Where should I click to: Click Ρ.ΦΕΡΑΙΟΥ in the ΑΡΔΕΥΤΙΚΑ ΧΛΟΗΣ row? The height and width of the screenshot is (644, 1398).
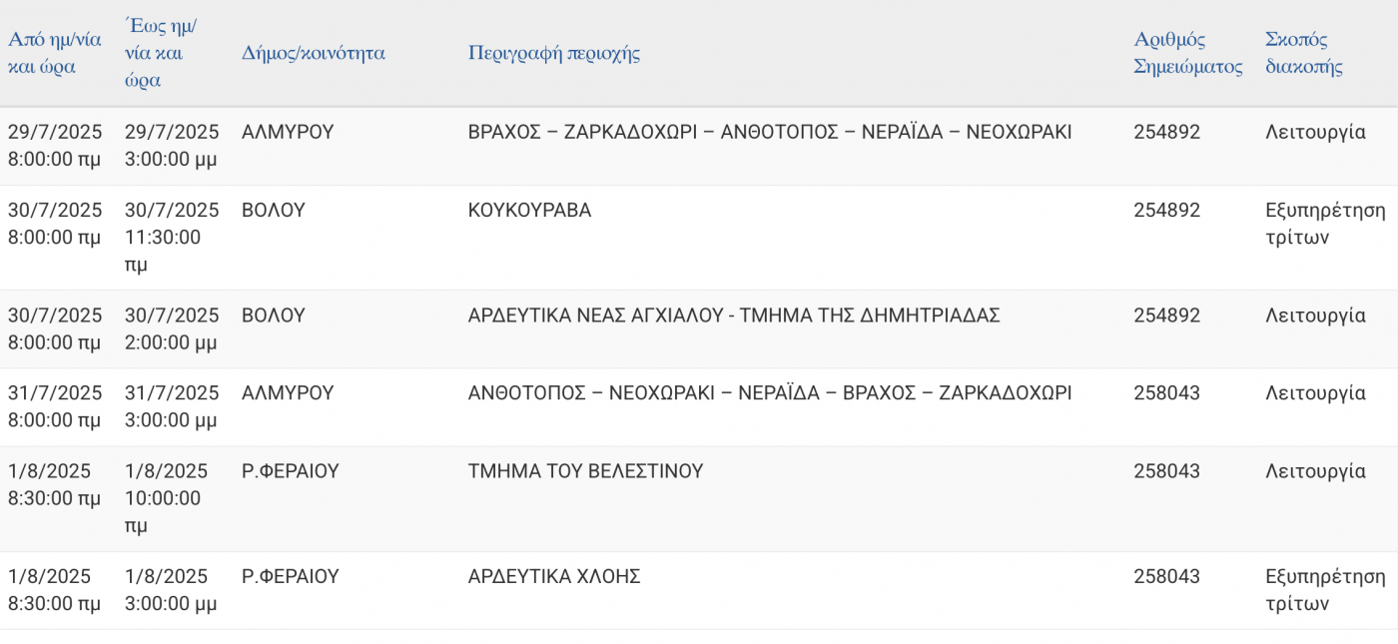[291, 576]
